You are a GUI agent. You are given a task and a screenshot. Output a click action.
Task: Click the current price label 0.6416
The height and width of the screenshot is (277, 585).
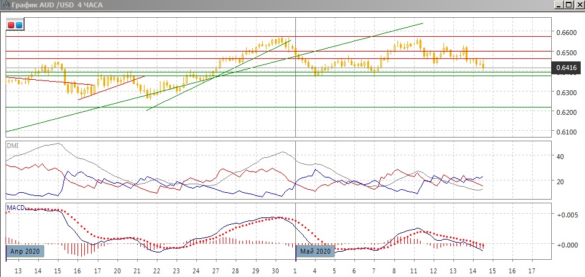tap(565, 68)
